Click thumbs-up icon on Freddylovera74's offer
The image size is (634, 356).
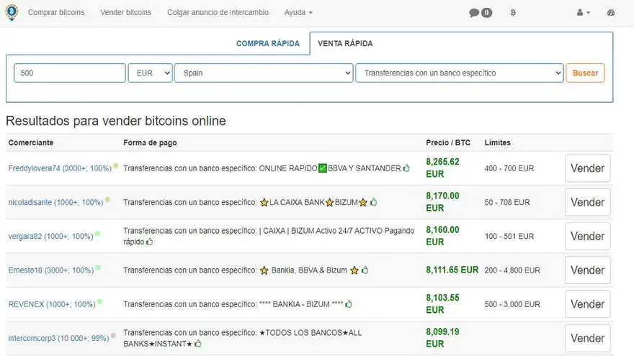click(x=406, y=168)
